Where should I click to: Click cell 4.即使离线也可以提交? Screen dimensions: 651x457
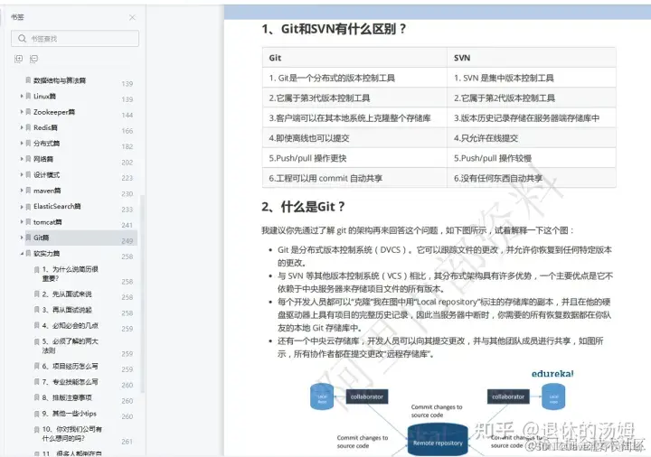pyautogui.click(x=354, y=138)
